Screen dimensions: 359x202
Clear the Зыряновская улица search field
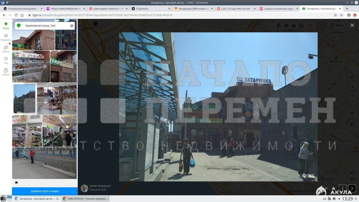click(72, 26)
